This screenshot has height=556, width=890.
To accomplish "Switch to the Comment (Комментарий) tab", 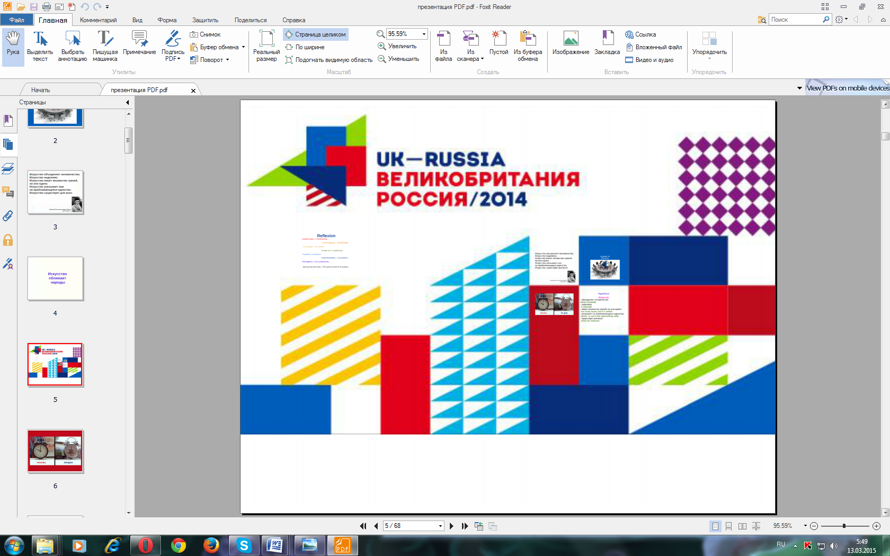I will [99, 20].
